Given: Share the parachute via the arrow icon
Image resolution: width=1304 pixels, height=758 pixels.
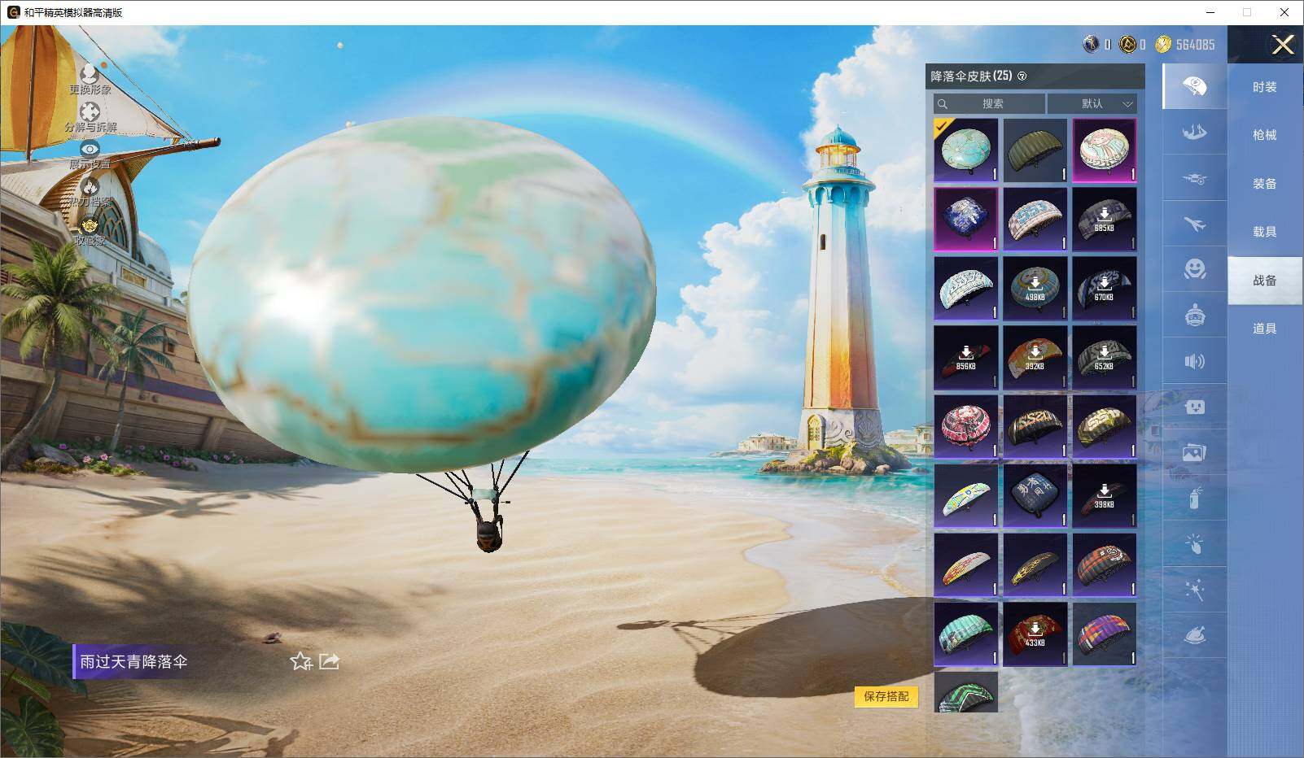Looking at the screenshot, I should coord(329,661).
